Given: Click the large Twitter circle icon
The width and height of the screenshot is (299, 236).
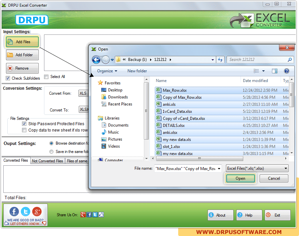Looking at the screenshot, I should (x=26, y=212).
